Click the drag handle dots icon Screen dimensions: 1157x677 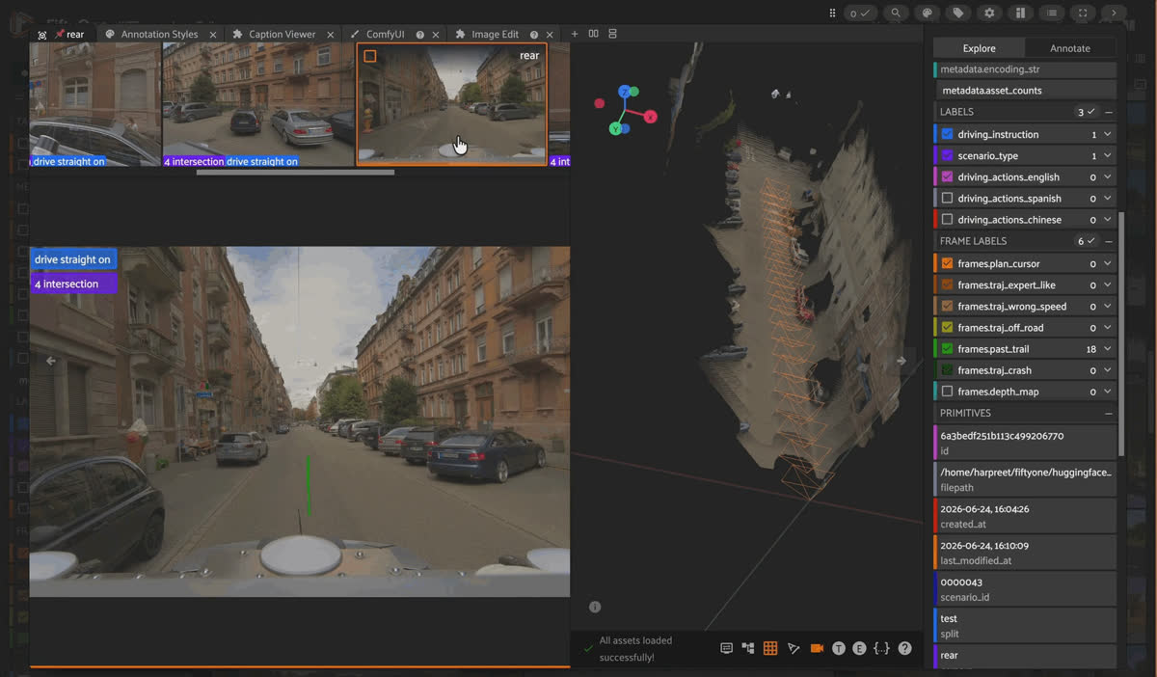coord(832,14)
